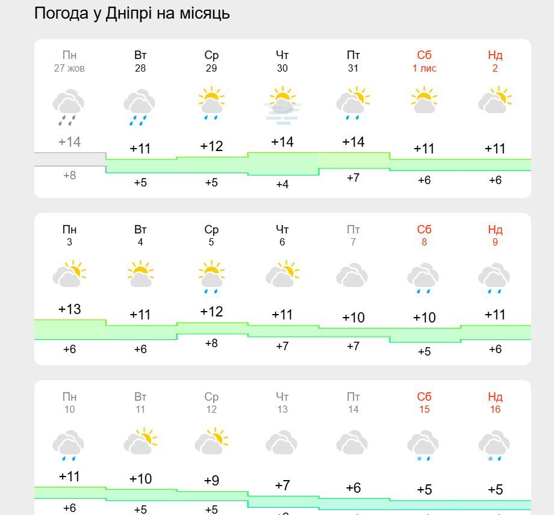Click the Сб 1 лис date header
The image size is (554, 515).
click(x=425, y=61)
